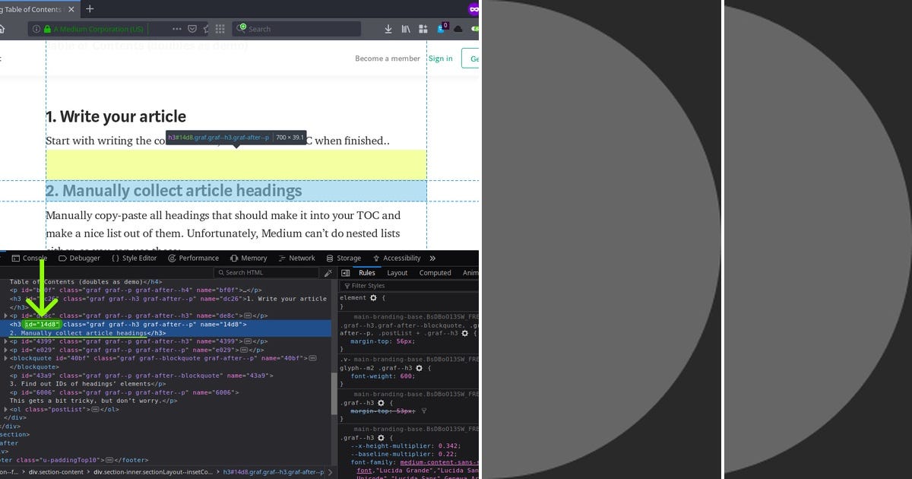912x479 pixels.
Task: Expand the blockquote node with id 40bf
Action: click(x=6, y=358)
